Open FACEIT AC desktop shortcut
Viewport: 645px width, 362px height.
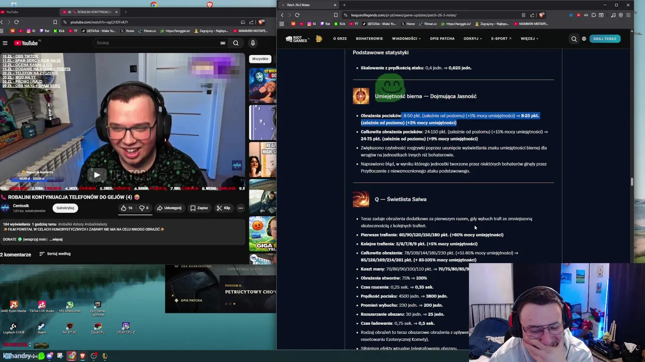70,329
